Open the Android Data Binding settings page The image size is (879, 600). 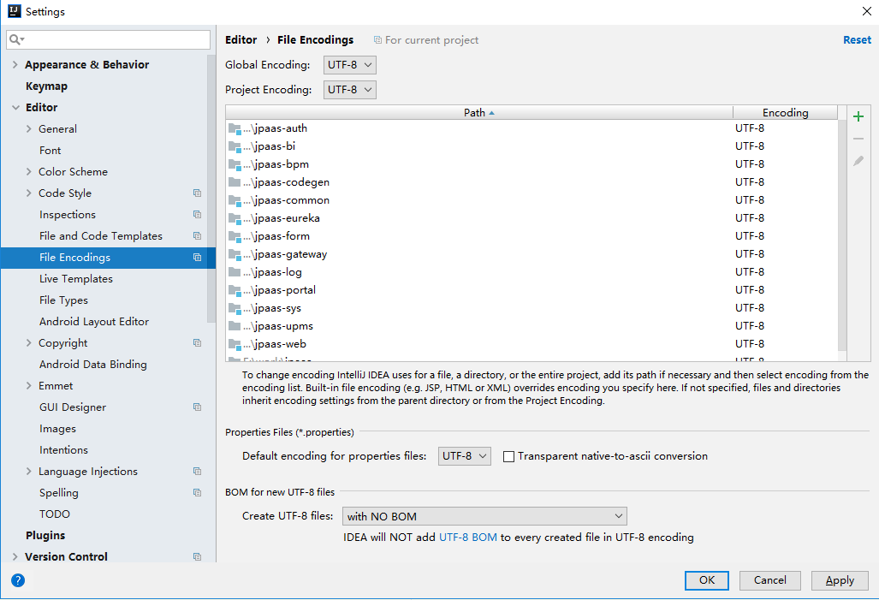point(93,365)
